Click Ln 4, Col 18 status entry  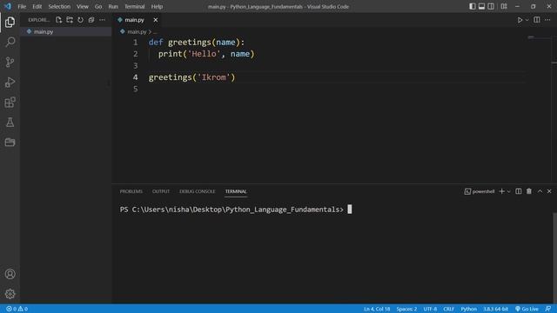click(377, 309)
